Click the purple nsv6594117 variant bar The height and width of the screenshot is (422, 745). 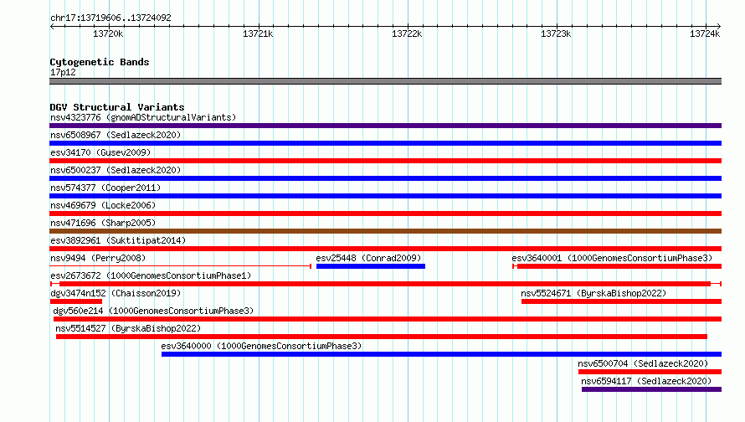click(x=651, y=389)
